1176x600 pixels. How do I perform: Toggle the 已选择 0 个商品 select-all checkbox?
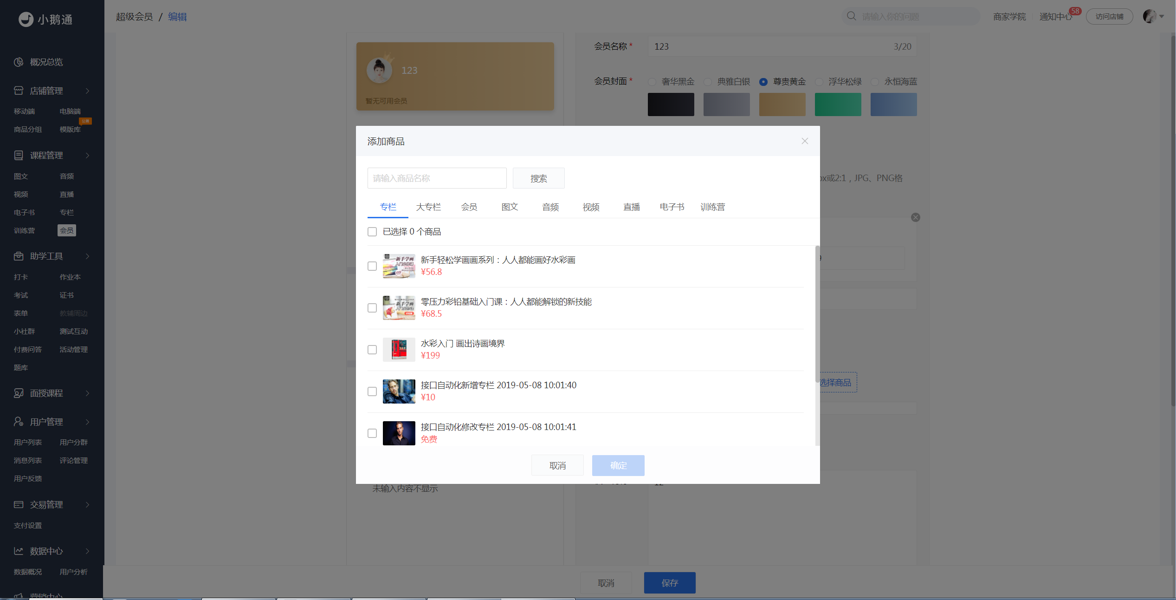click(x=372, y=232)
